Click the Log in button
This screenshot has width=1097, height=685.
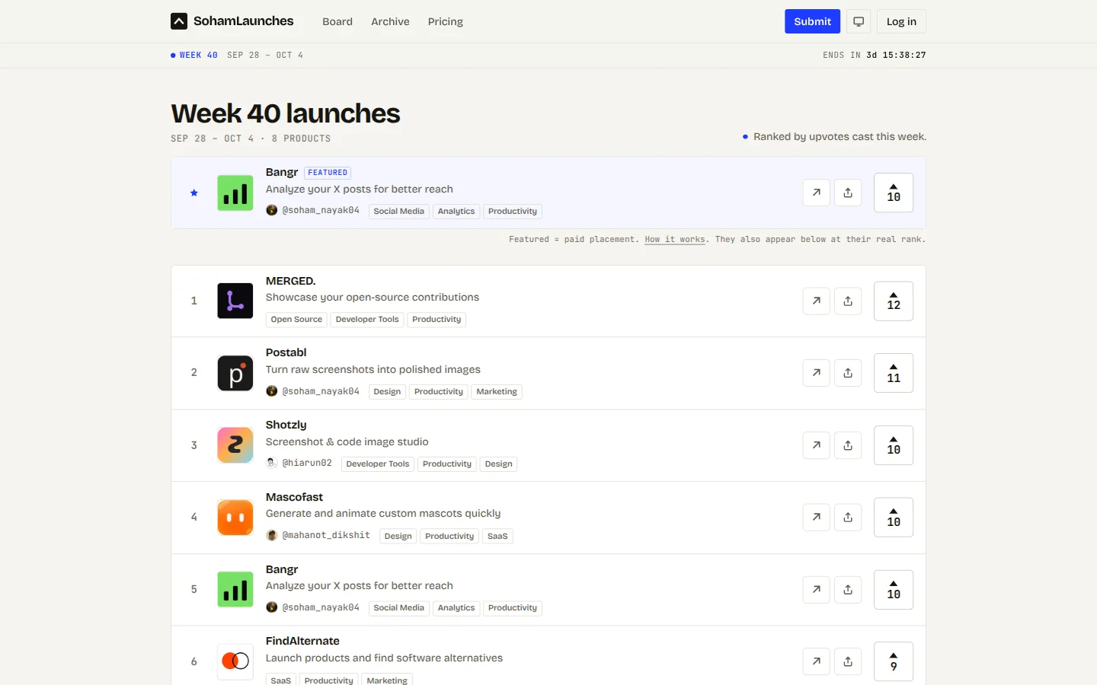pos(901,21)
